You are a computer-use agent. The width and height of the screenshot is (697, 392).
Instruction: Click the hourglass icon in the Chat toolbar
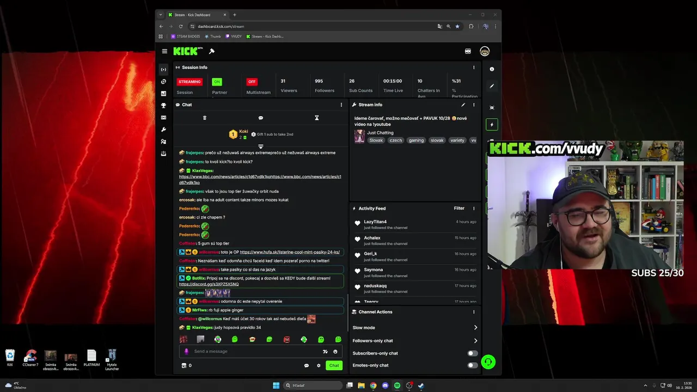click(317, 118)
